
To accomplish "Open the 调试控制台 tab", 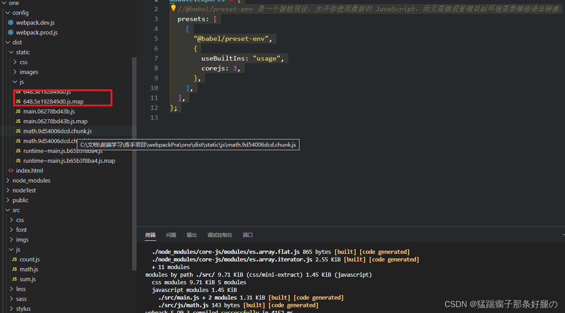I will [x=220, y=235].
